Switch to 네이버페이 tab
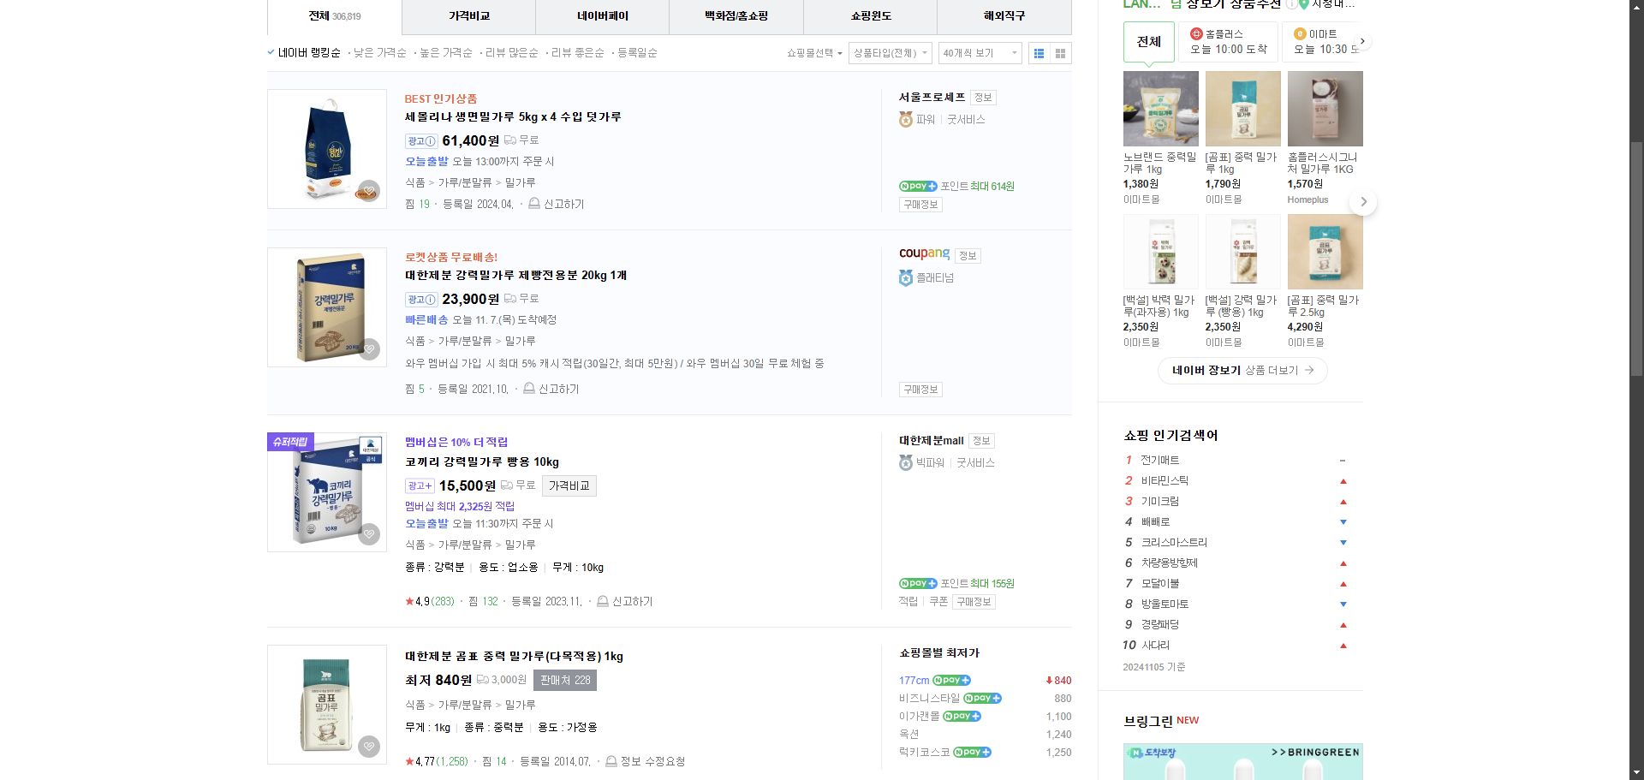 [603, 16]
